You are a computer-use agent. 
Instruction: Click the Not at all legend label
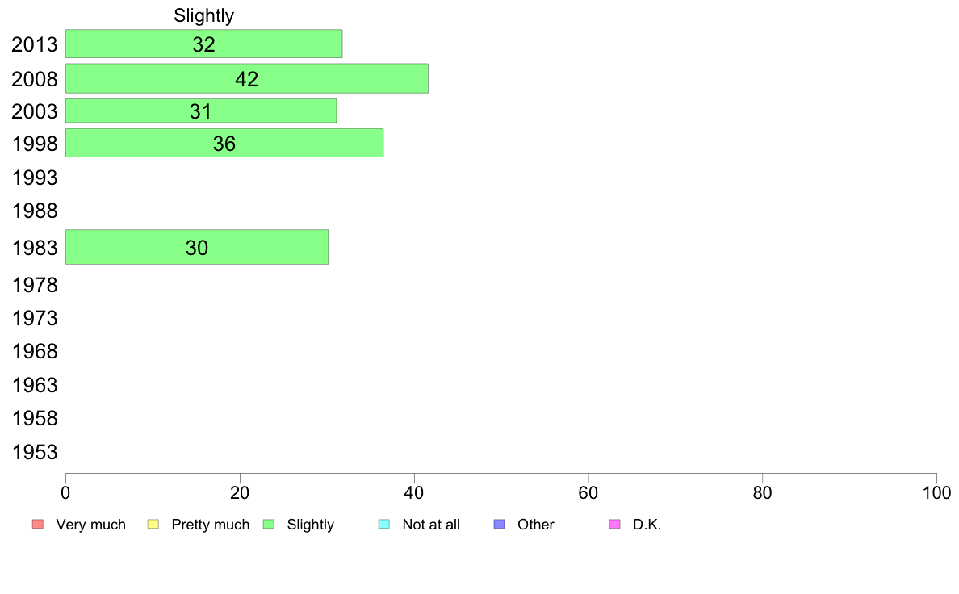[x=431, y=525]
